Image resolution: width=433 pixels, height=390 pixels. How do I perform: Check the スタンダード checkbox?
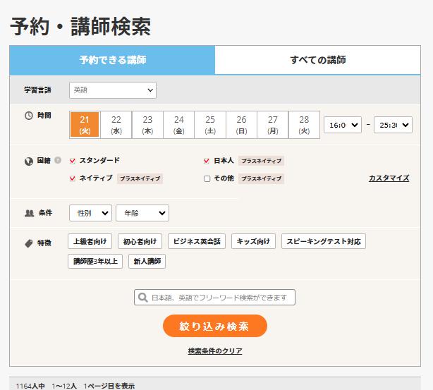(73, 161)
